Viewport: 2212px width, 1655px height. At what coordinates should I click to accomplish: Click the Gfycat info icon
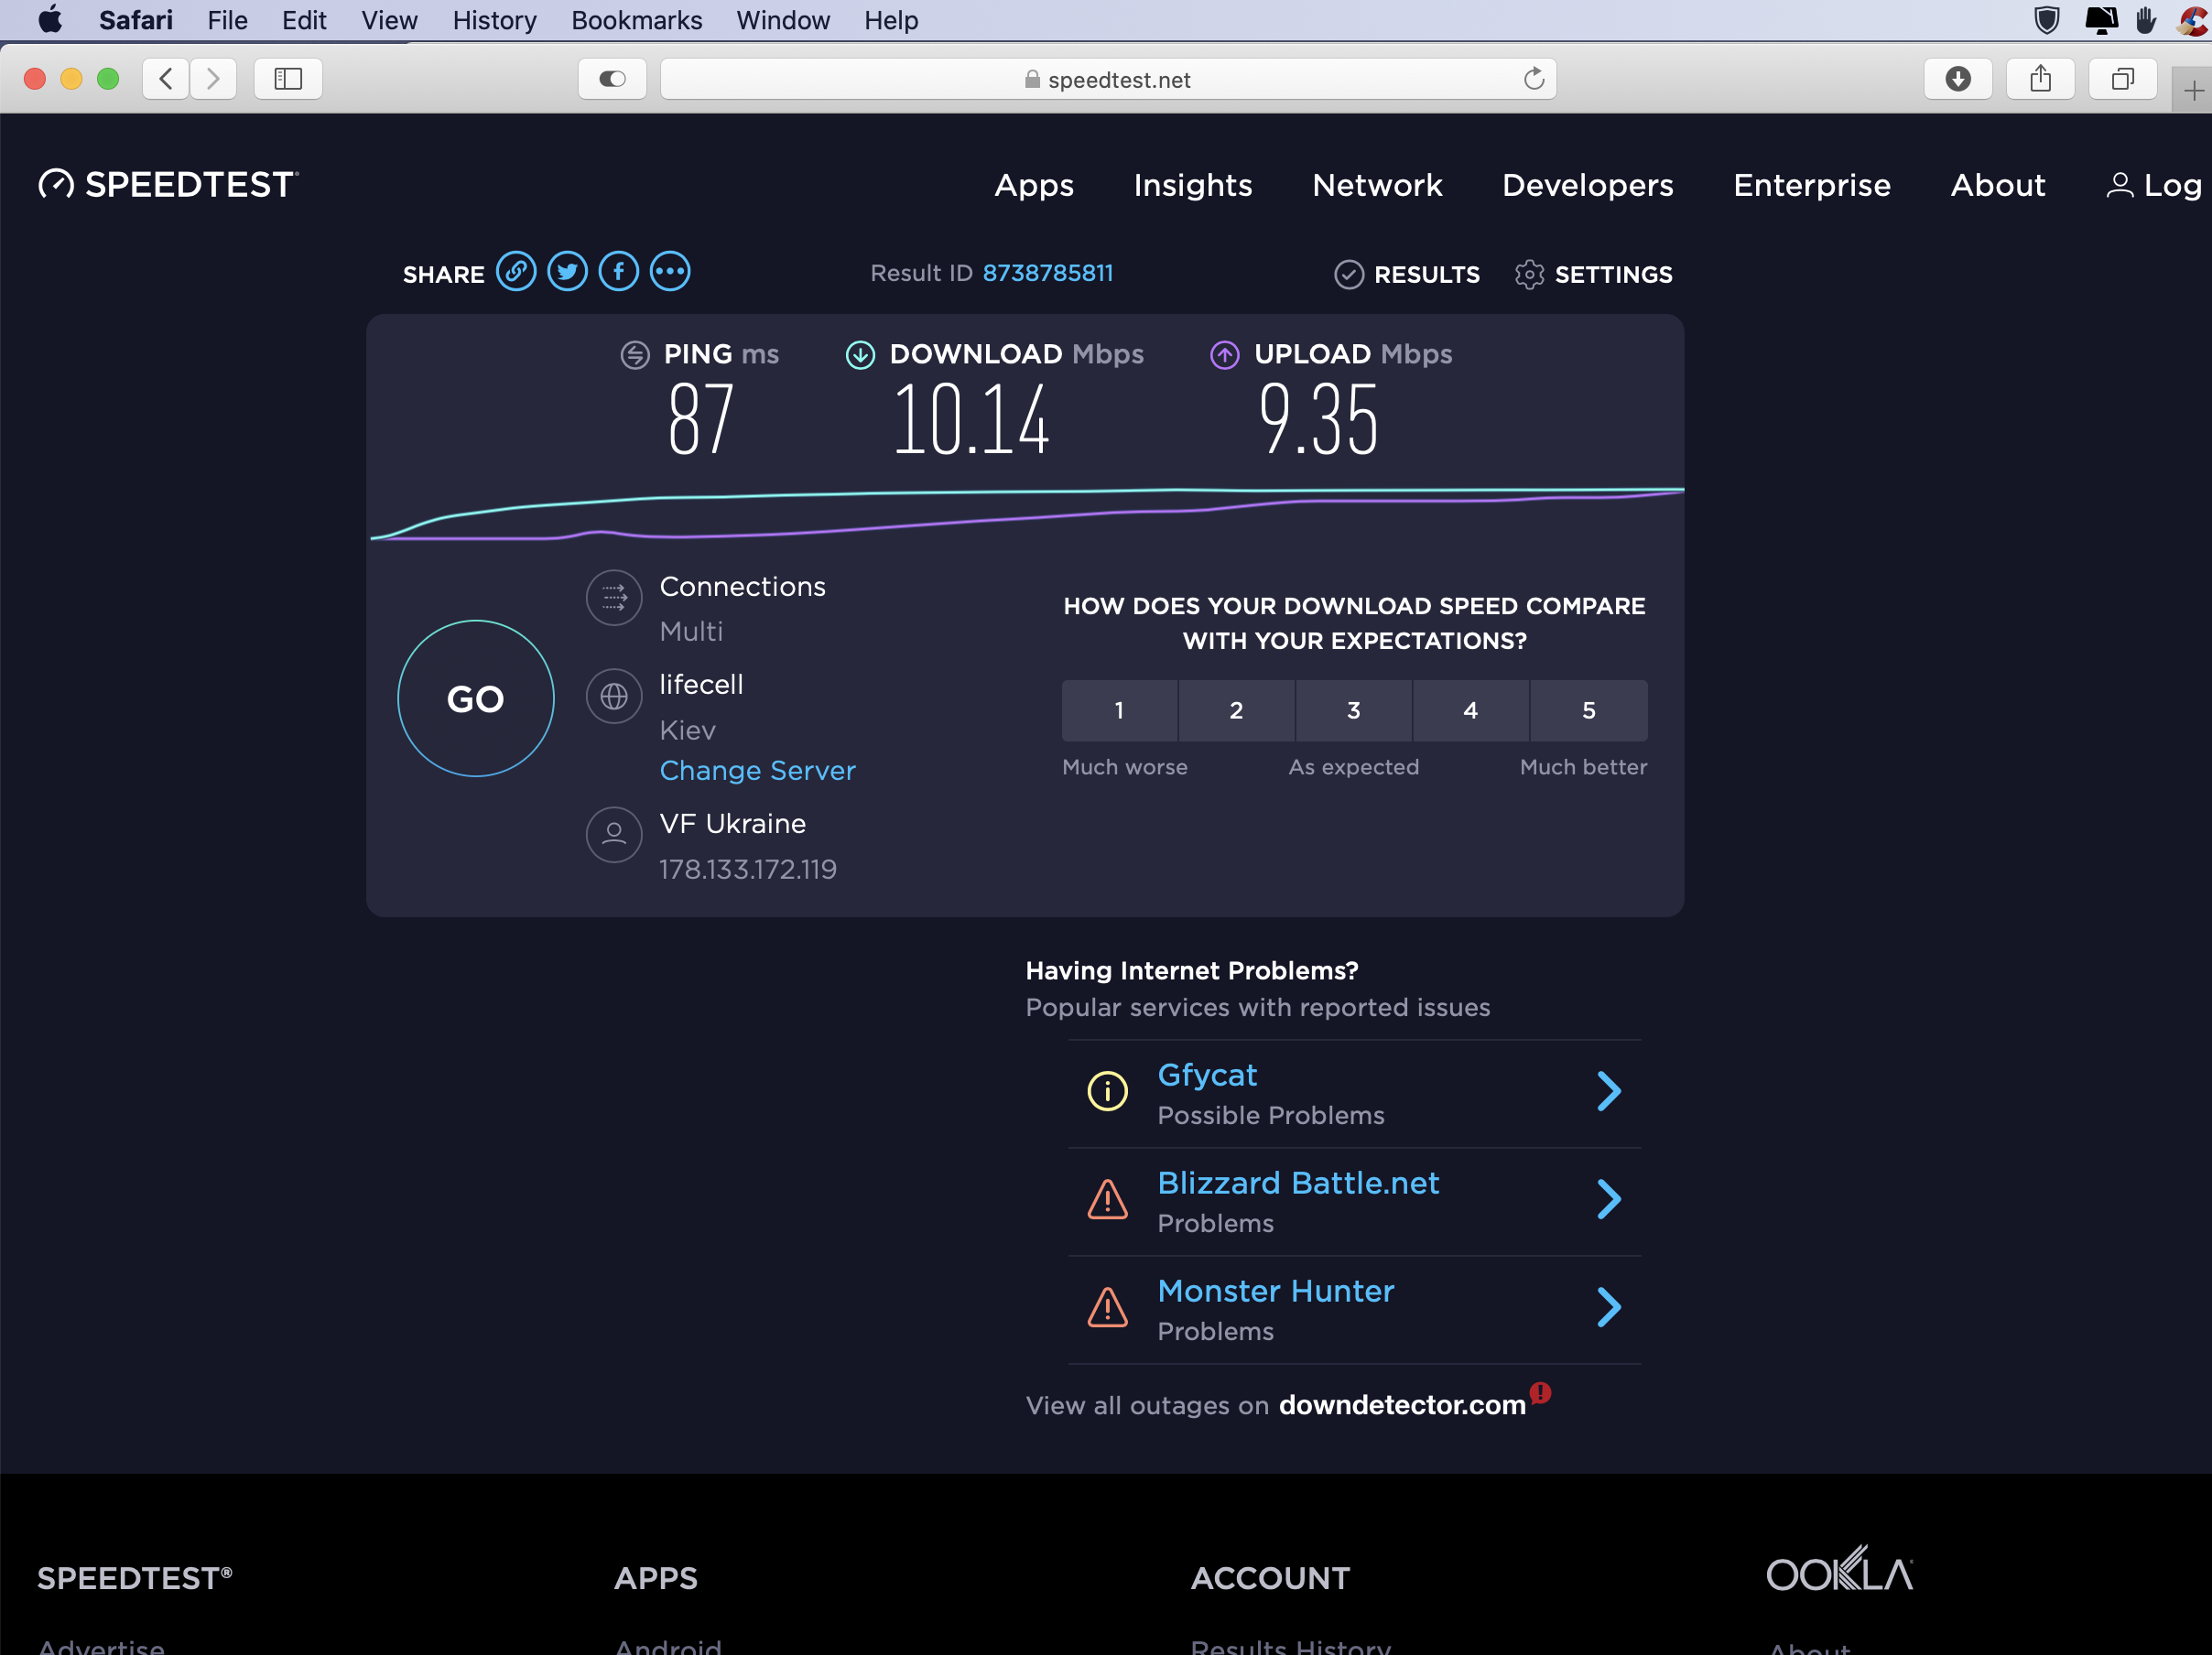1107,1091
